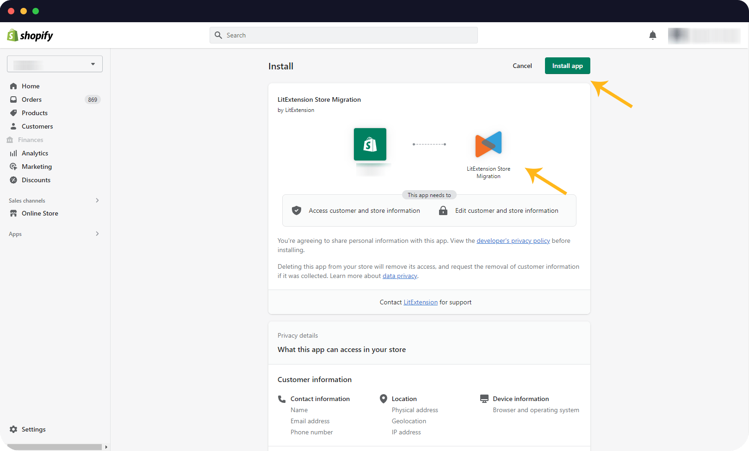Screen dimensions: 749x451
Task: Click the Marketing target icon
Action: (x=13, y=167)
